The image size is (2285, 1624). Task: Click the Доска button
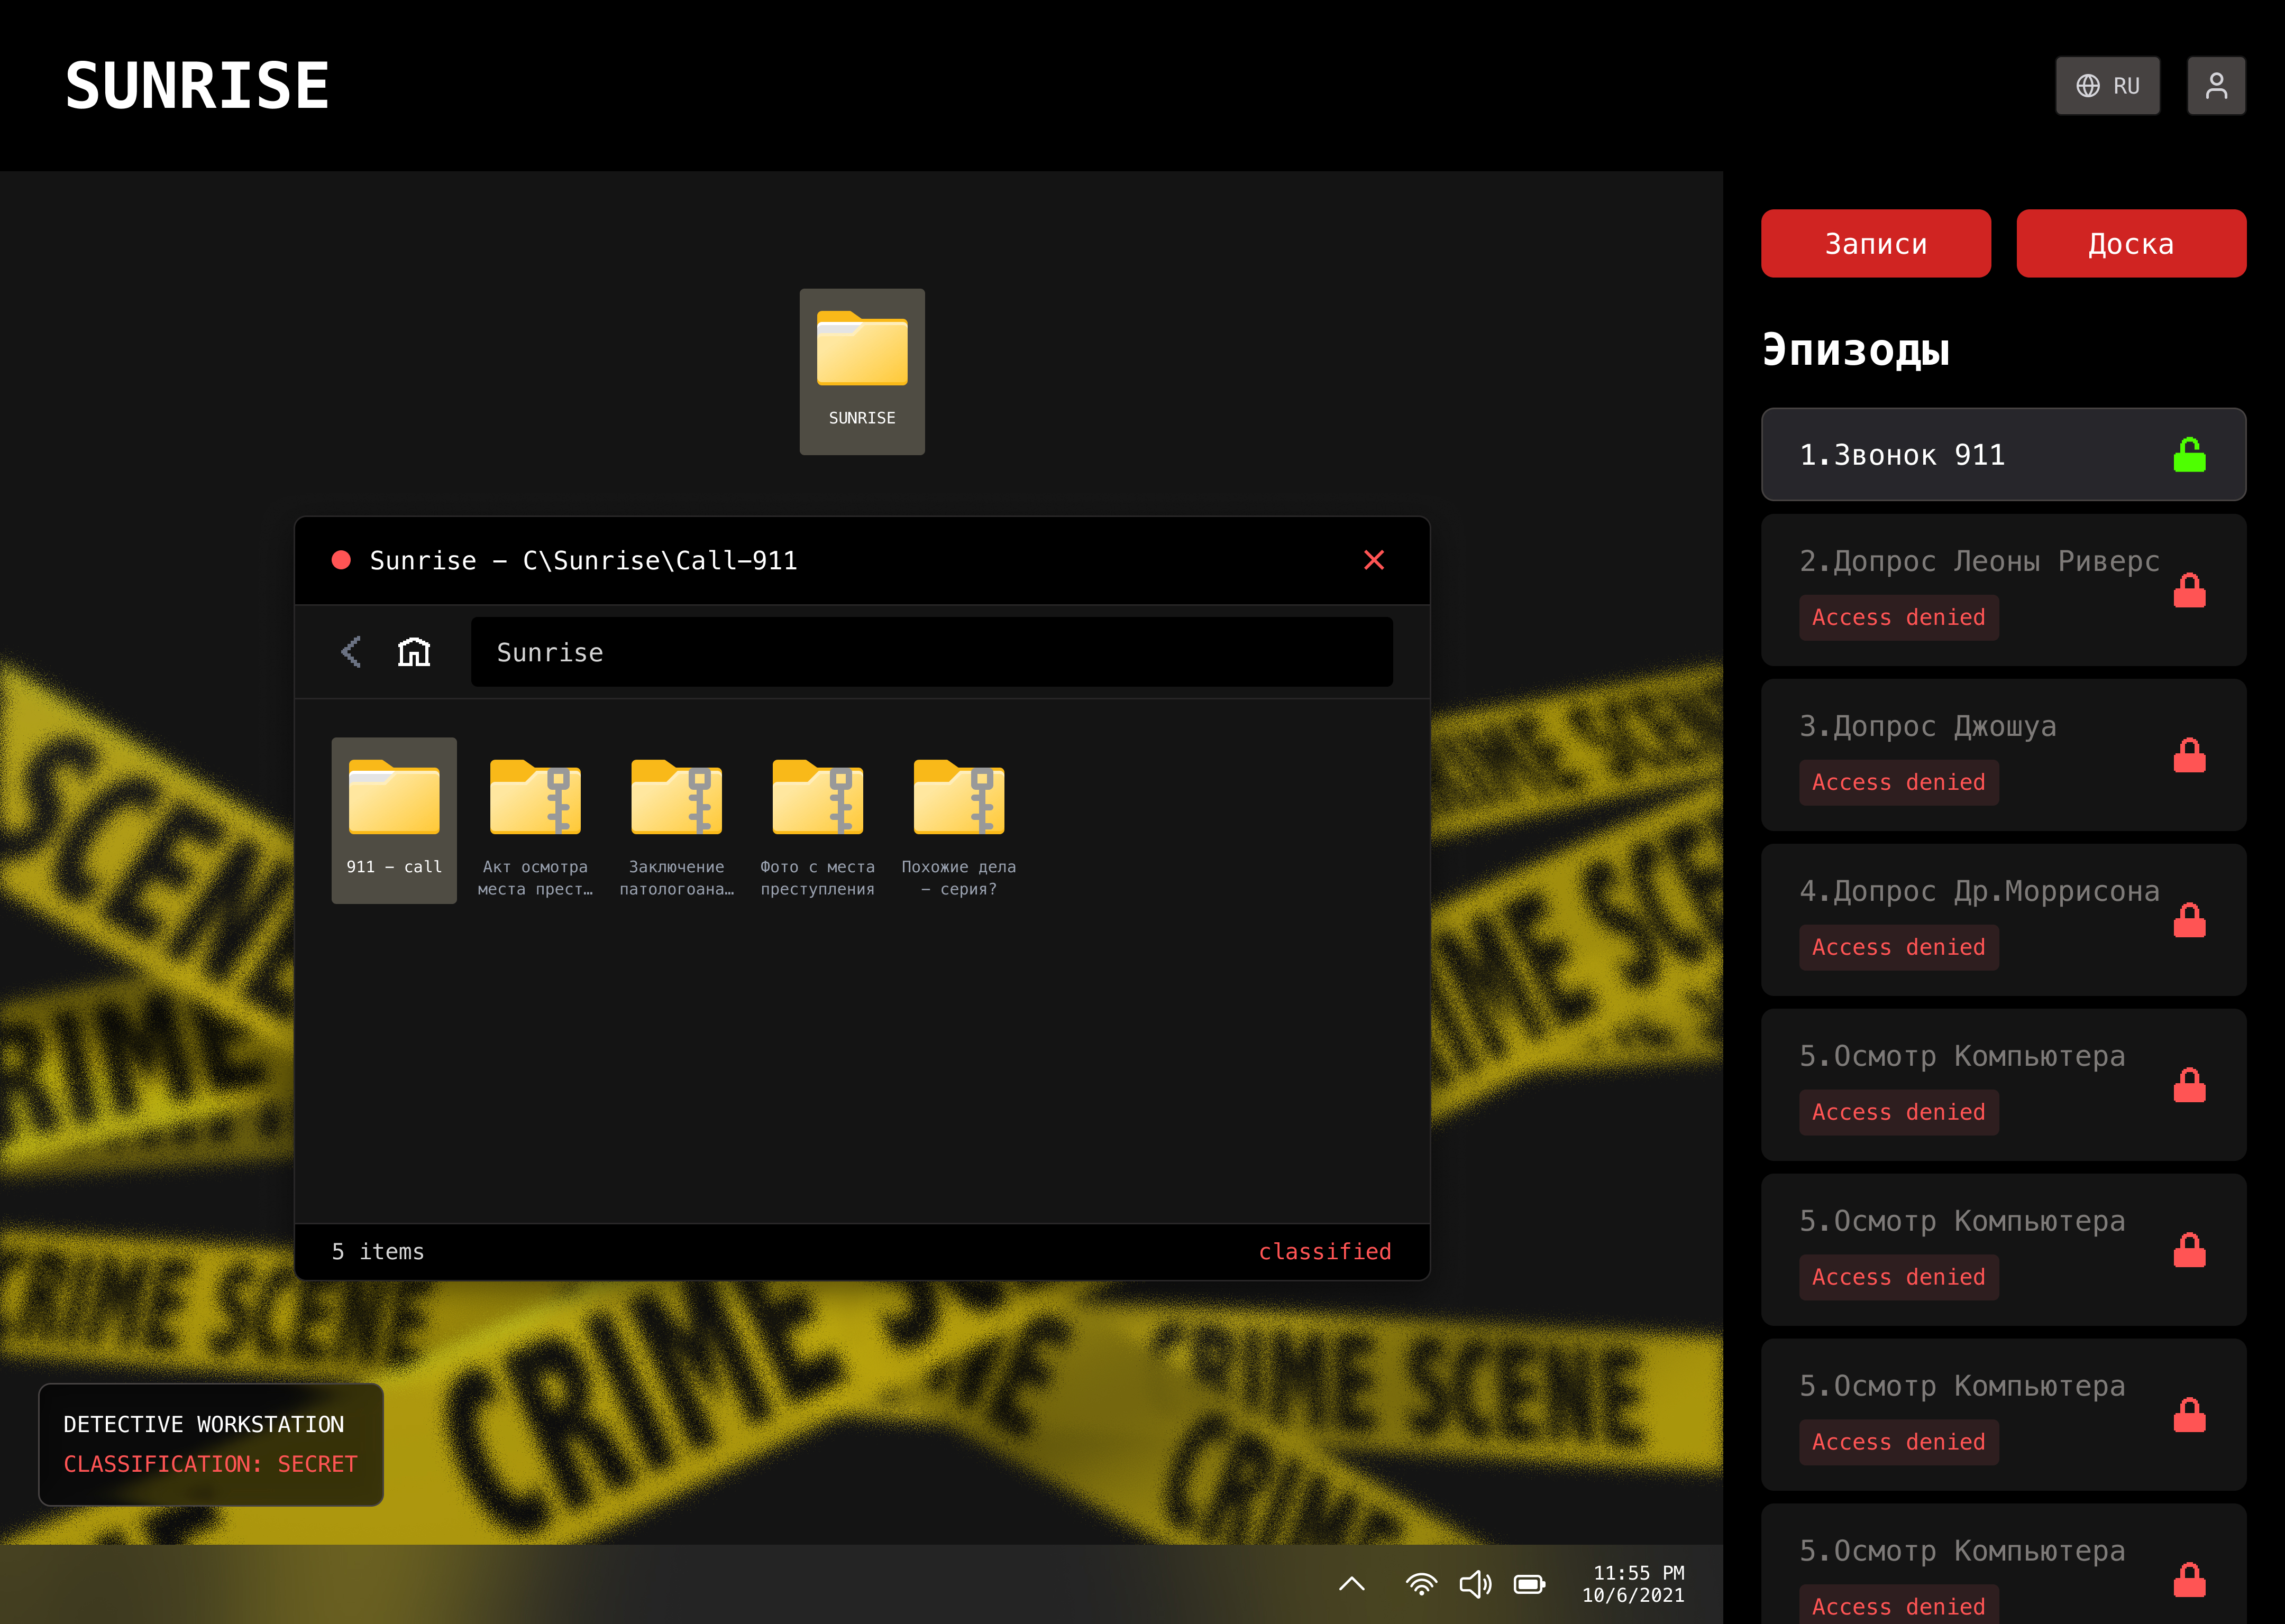coord(2130,243)
